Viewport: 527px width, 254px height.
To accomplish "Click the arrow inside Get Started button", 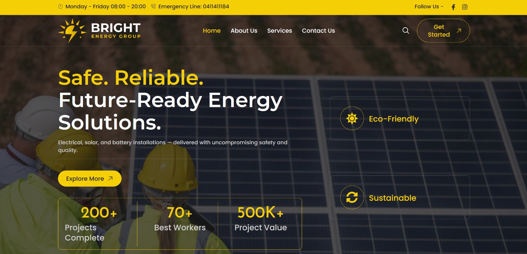I will point(459,31).
